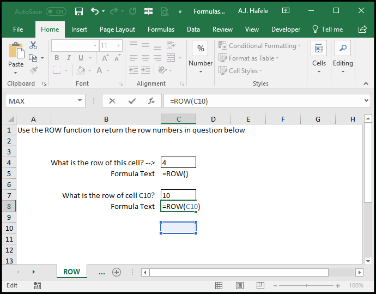Toggle Middle Align

pos(145,45)
